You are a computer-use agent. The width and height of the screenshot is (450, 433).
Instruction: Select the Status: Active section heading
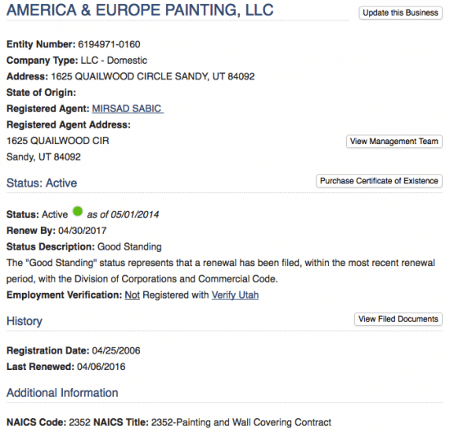[x=42, y=183]
